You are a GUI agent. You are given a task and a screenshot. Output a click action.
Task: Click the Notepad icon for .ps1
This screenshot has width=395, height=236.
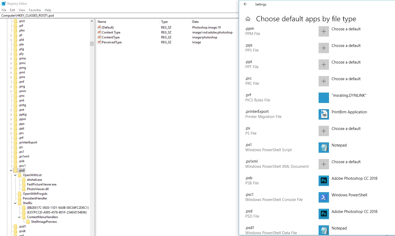click(x=324, y=148)
